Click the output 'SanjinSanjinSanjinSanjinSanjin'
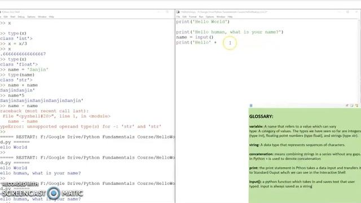 click(42, 100)
